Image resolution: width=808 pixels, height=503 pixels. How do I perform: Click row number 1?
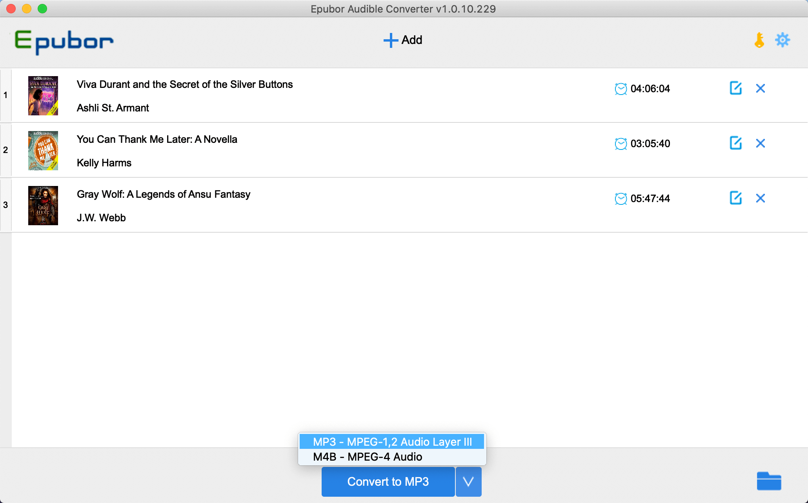tap(5, 95)
